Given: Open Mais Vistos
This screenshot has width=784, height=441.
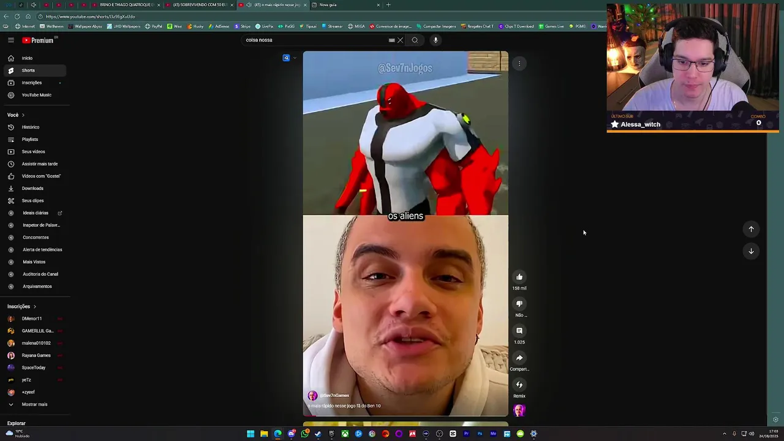Looking at the screenshot, I should [34, 262].
